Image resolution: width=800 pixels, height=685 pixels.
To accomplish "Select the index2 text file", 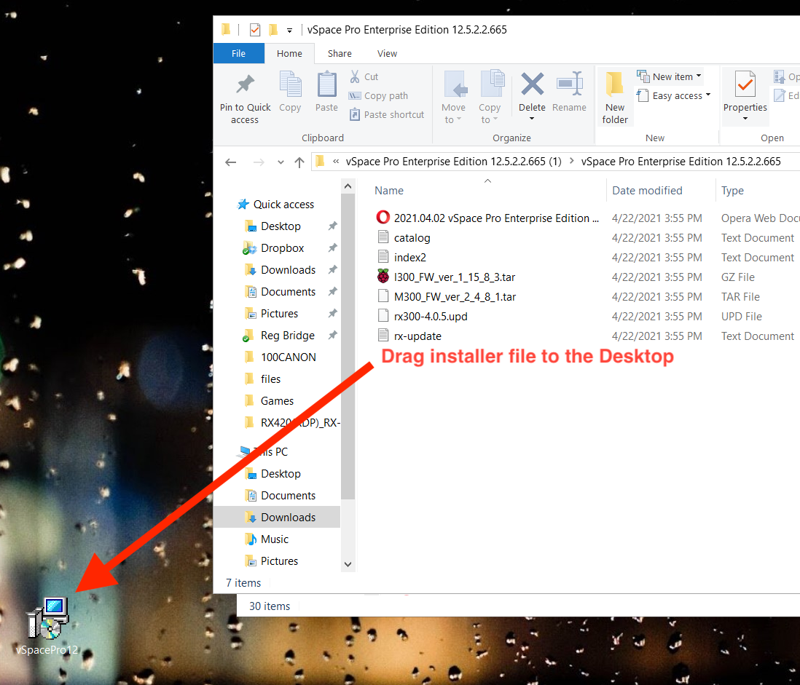I will [x=401, y=258].
